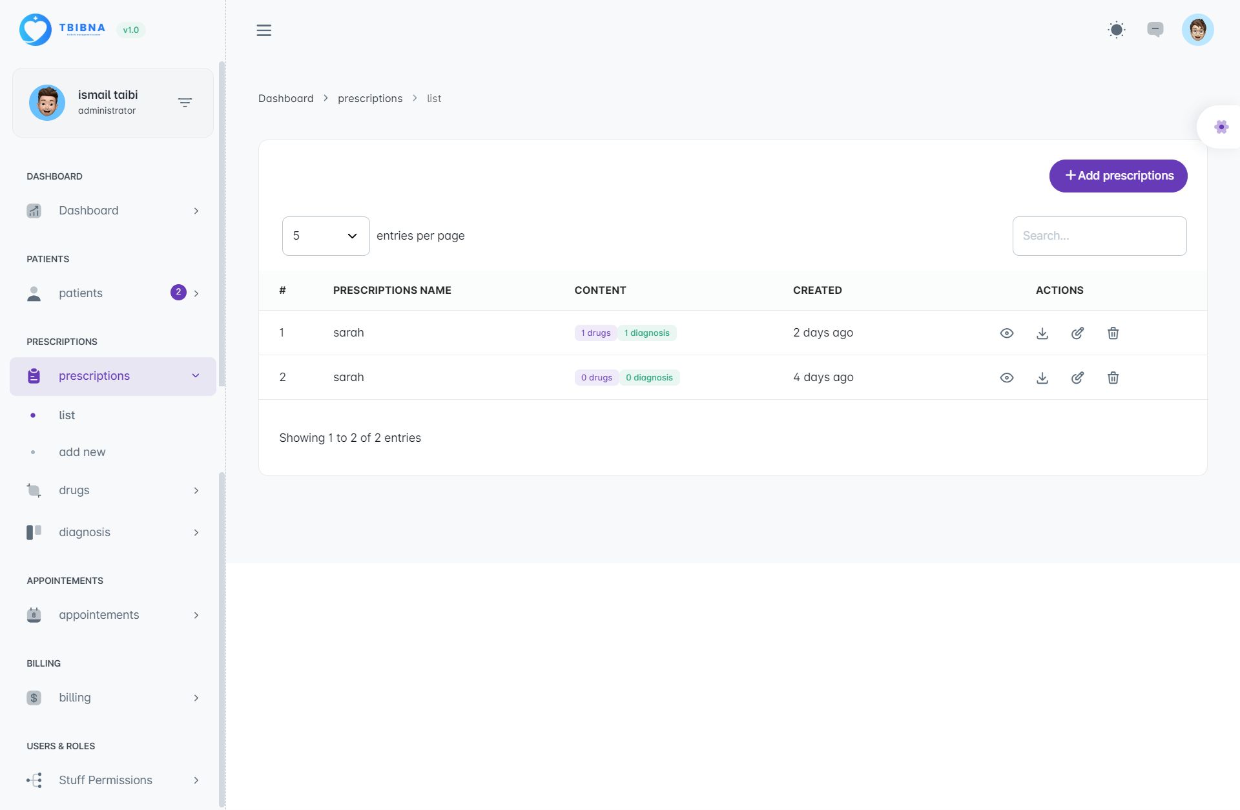Click the Add prescriptions button
1240x810 pixels.
coord(1118,176)
